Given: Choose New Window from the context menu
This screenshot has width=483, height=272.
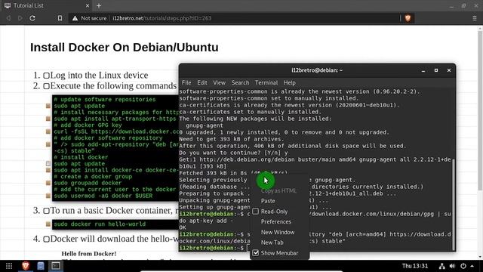Looking at the screenshot, I should (278, 232).
